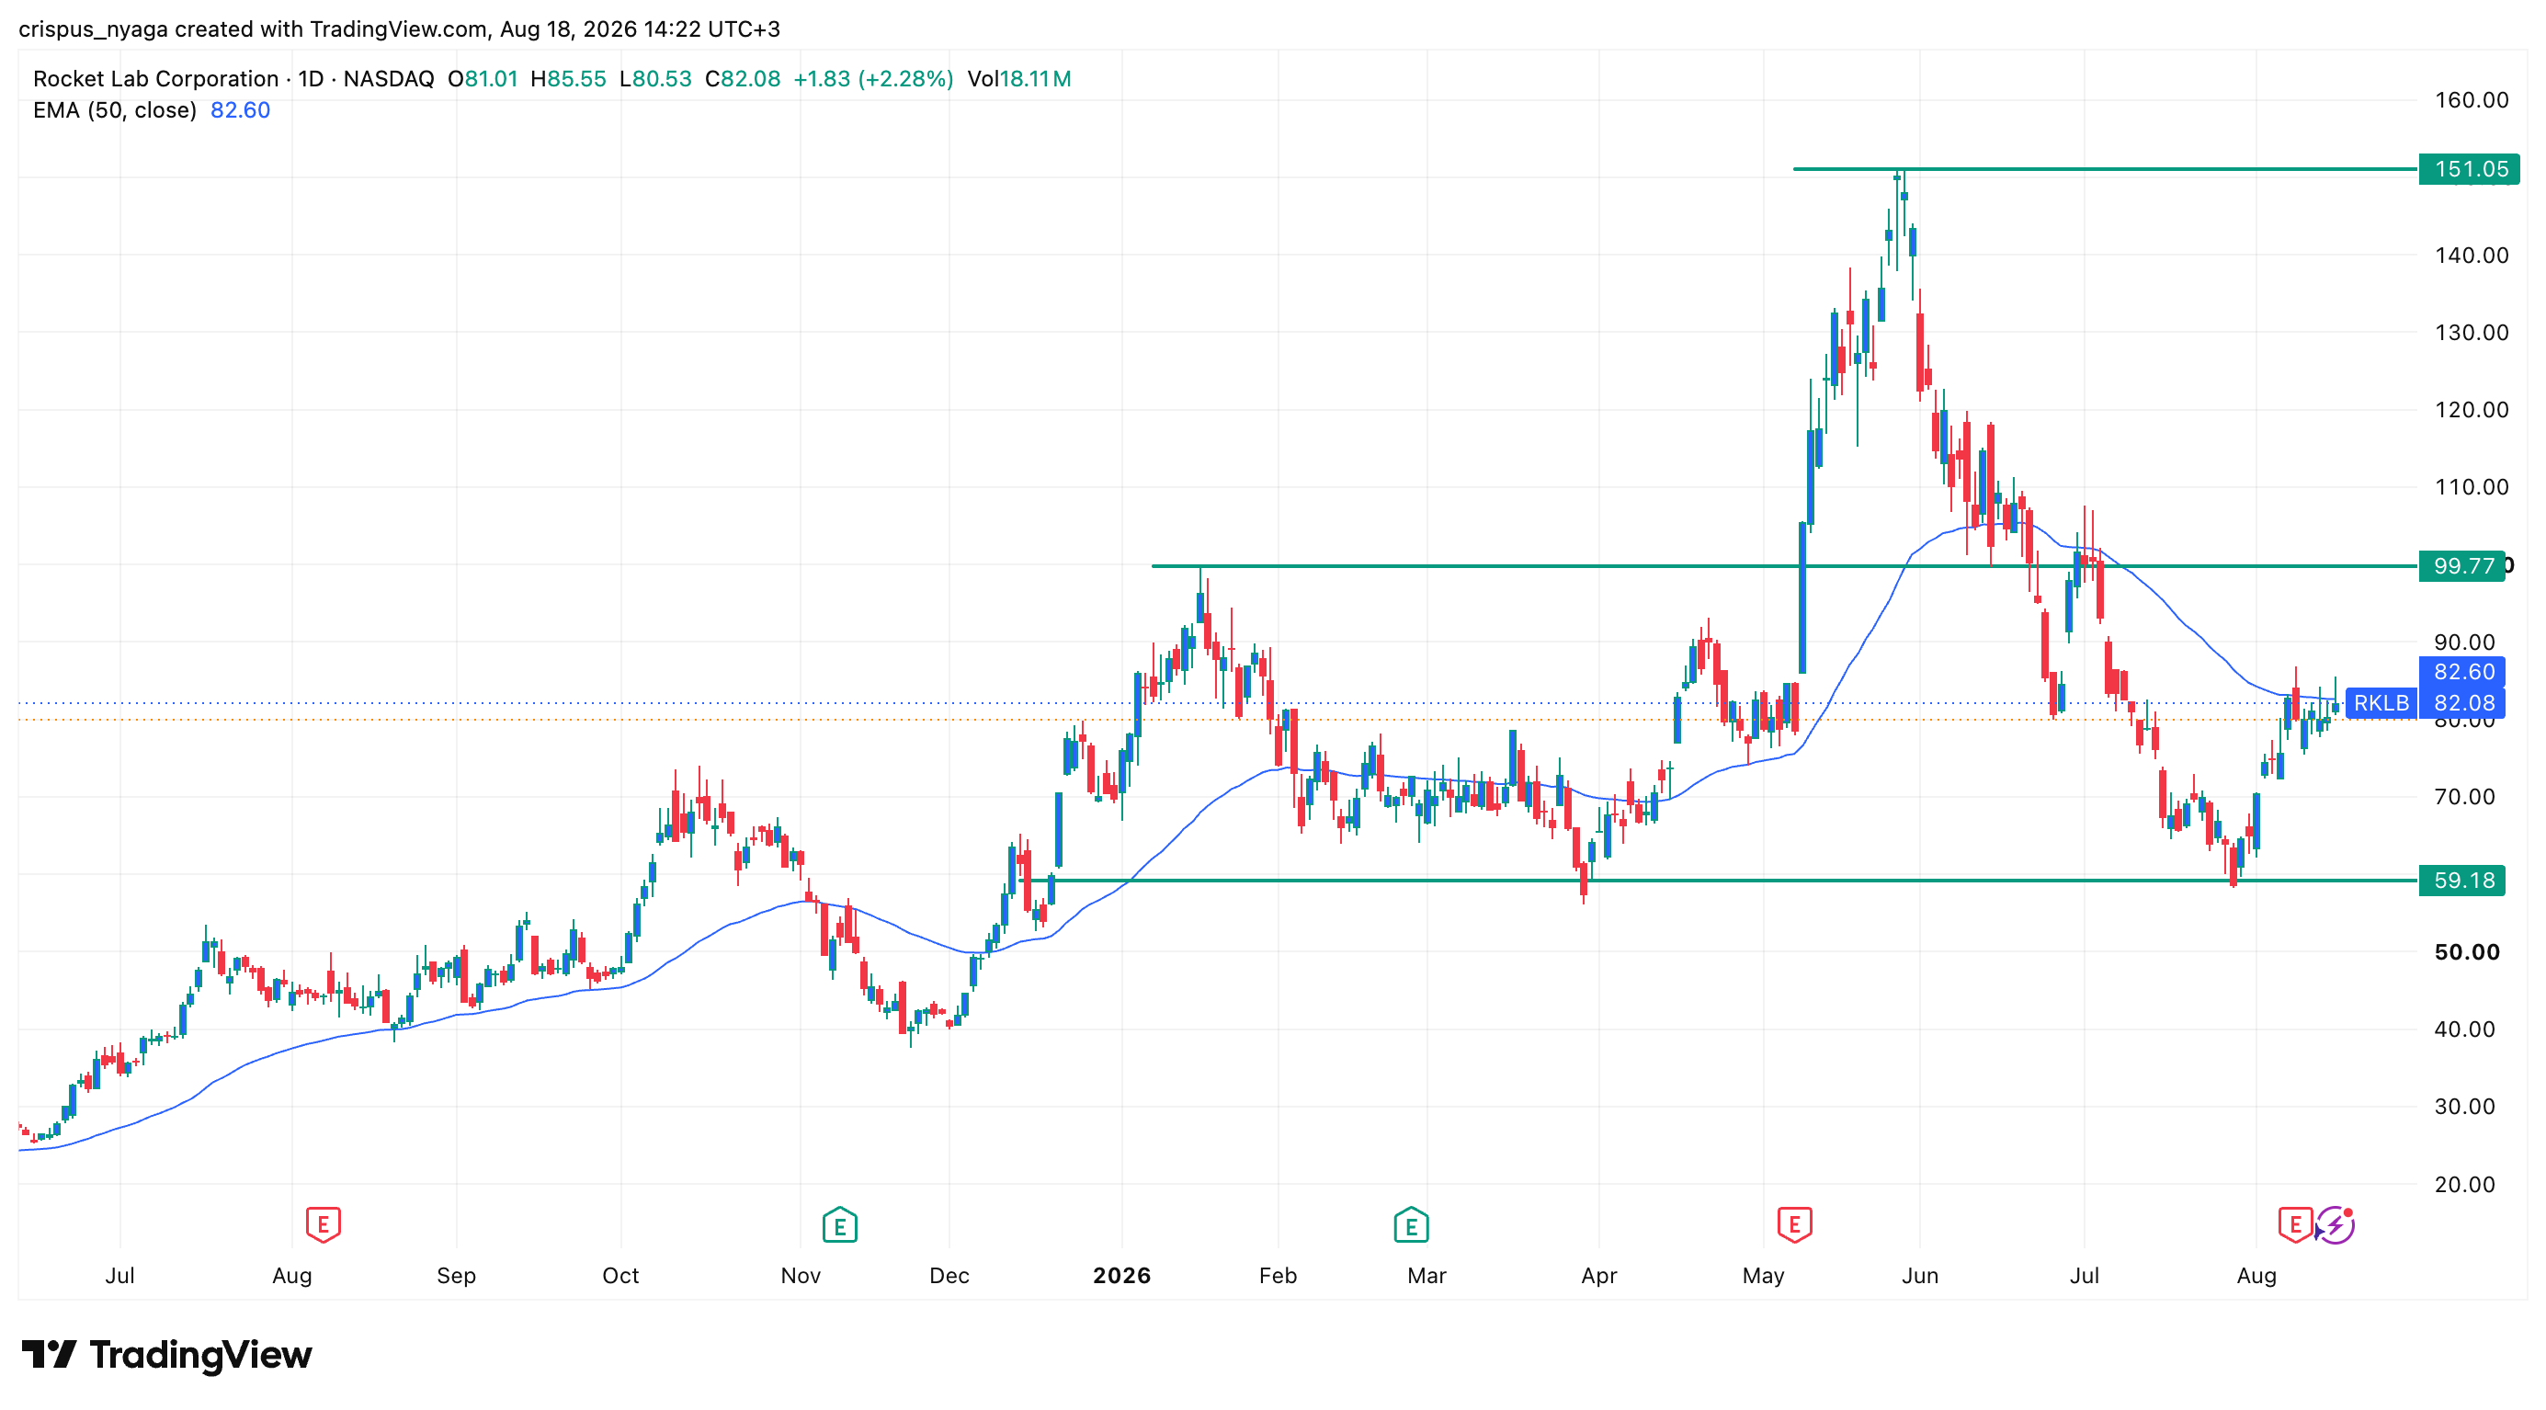Click the Dec label on time axis
The height and width of the screenshot is (1410, 2546).
click(949, 1276)
